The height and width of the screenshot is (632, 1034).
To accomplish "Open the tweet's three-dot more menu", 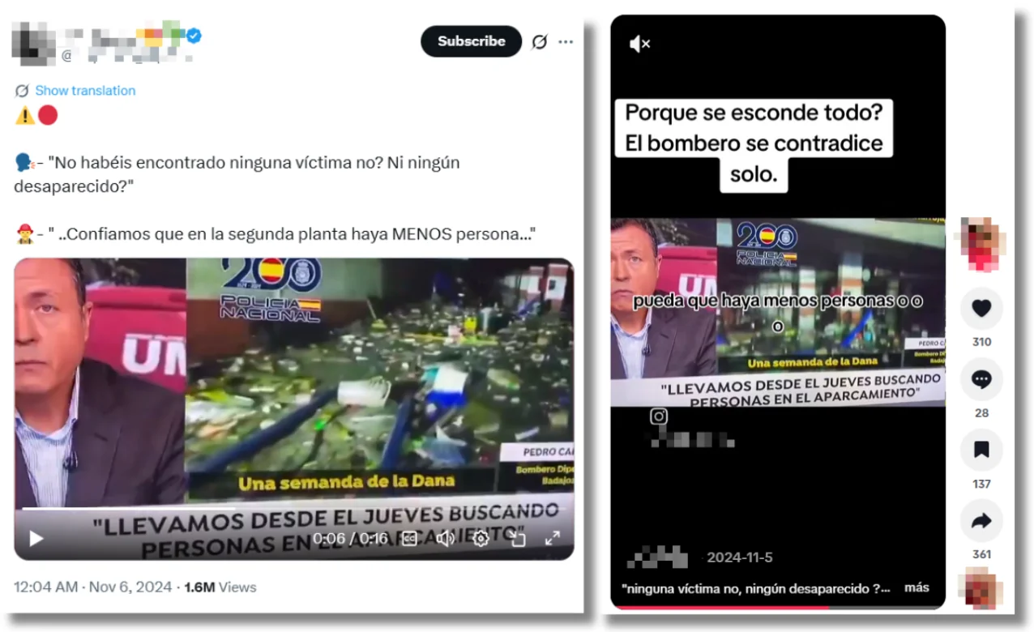I will click(566, 42).
